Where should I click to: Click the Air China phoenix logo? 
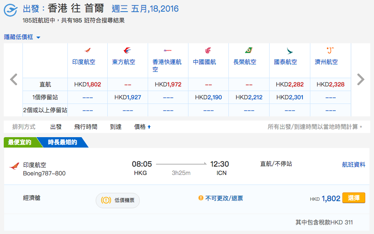[x=208, y=50]
